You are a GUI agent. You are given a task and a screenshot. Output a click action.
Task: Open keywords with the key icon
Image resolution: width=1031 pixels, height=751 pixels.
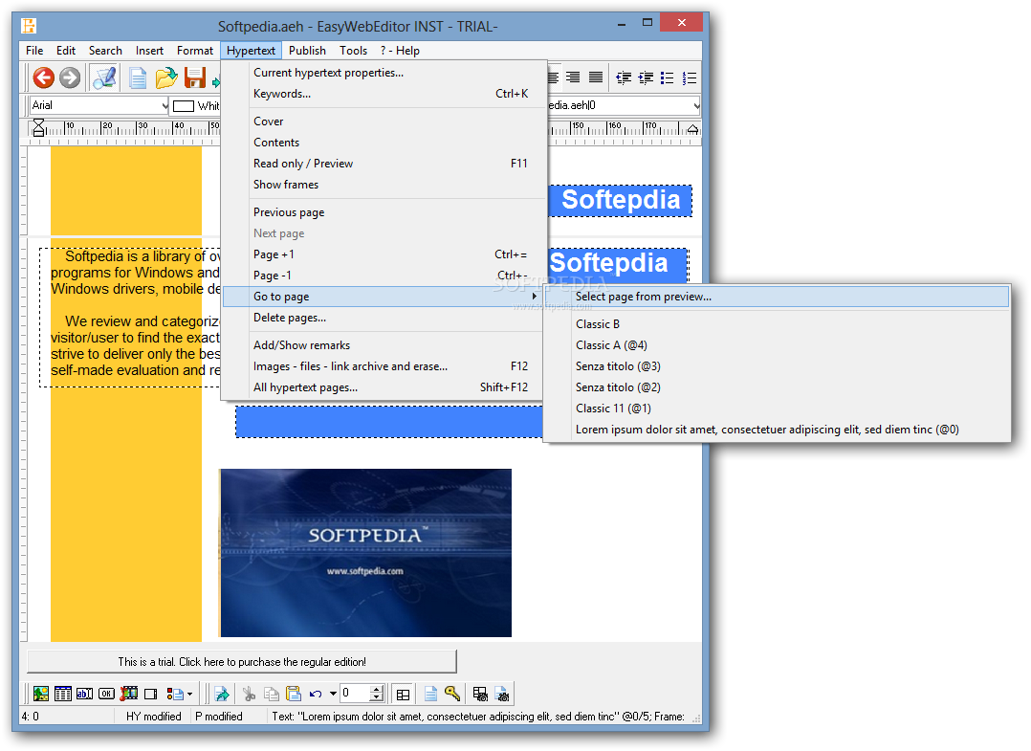(x=452, y=694)
